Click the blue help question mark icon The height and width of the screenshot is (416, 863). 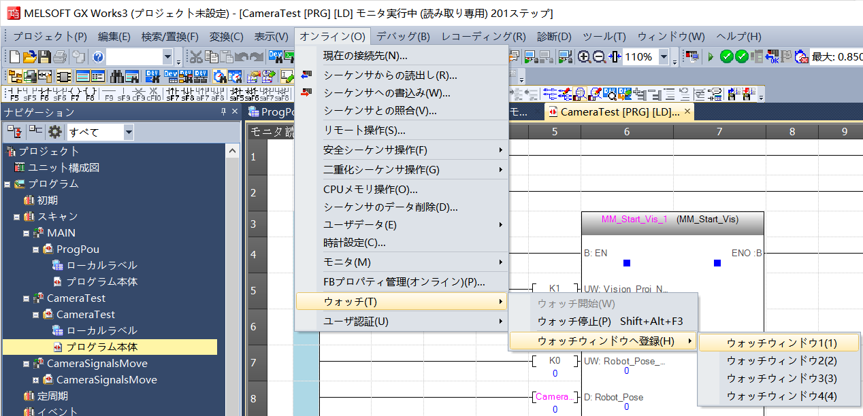[98, 57]
